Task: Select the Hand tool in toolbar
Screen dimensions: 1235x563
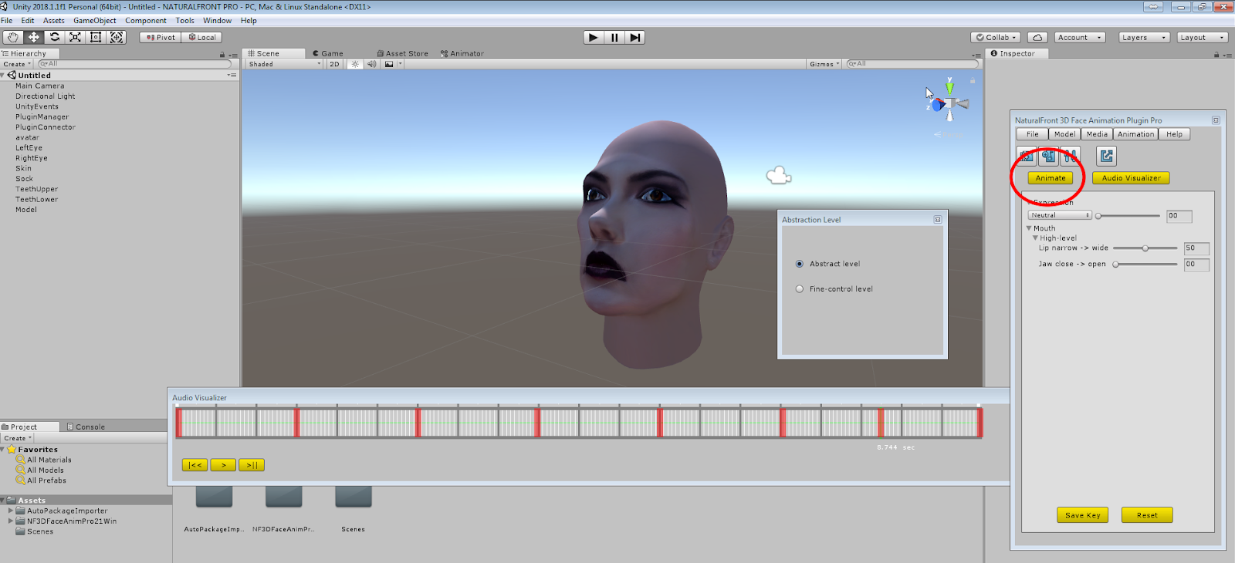Action: (x=12, y=37)
